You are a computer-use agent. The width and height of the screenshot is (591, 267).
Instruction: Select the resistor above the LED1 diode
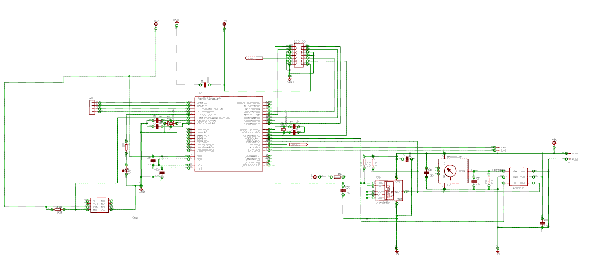(x=126, y=147)
